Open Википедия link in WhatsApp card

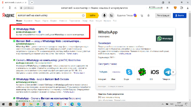(x=104, y=43)
